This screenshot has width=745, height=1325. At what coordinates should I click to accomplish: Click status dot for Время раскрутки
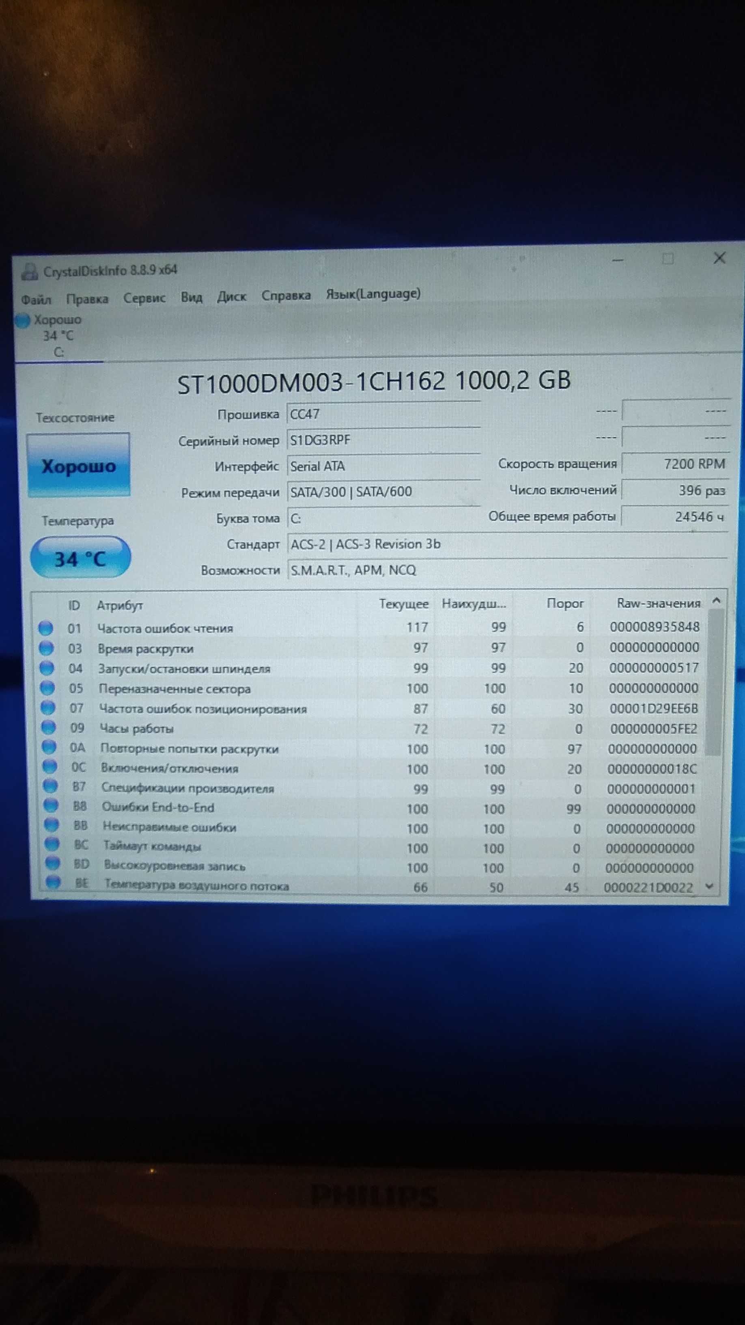click(x=46, y=649)
